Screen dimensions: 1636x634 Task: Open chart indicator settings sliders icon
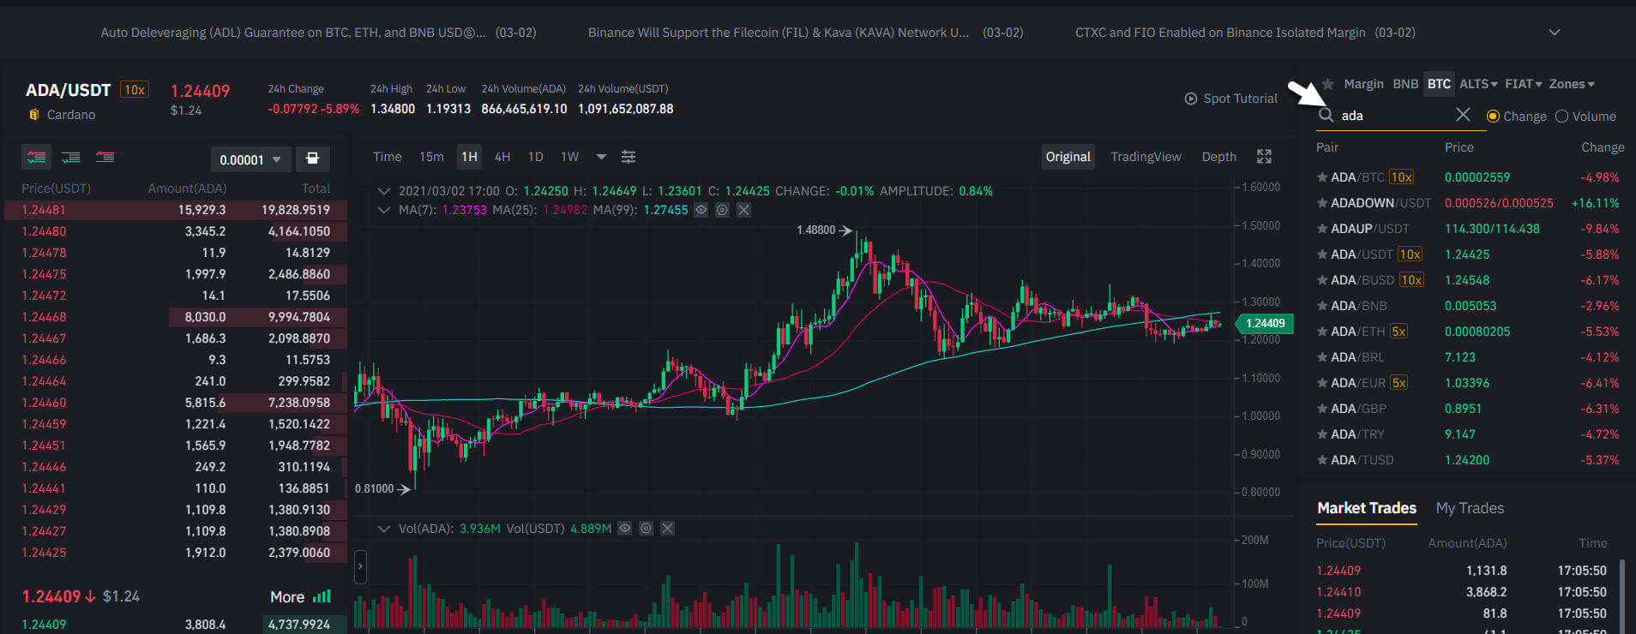click(629, 157)
